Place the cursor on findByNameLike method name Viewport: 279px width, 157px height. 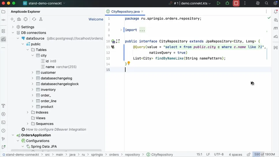click(x=169, y=58)
